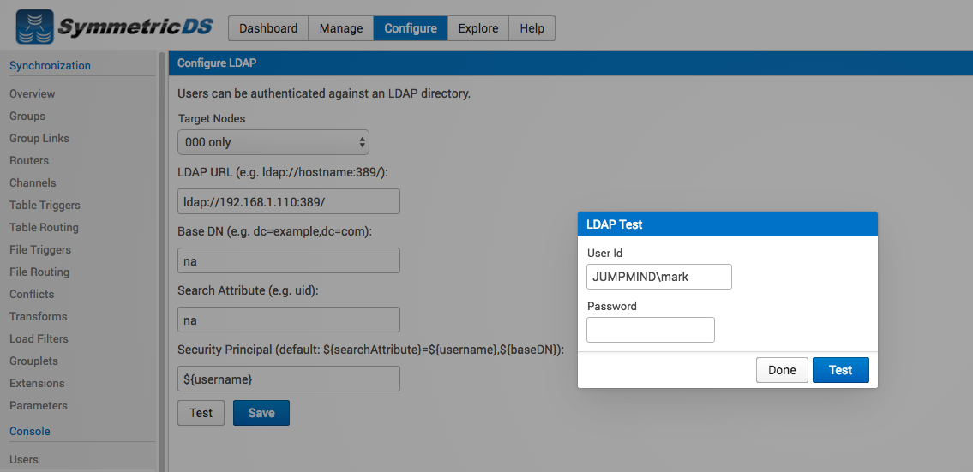Click the Security Principal input field
Screen dimensions: 973x472
289,379
